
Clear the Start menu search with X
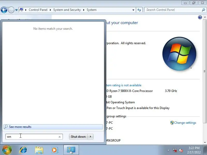[60, 137]
